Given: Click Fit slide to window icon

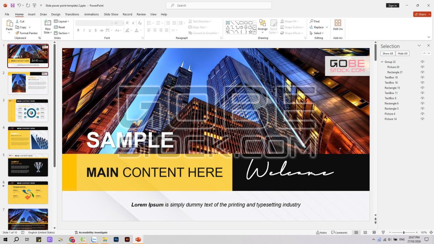Looking at the screenshot, I should 431,232.
